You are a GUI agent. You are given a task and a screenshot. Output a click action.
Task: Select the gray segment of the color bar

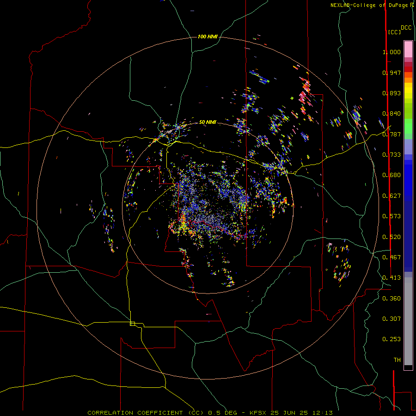coord(408,321)
